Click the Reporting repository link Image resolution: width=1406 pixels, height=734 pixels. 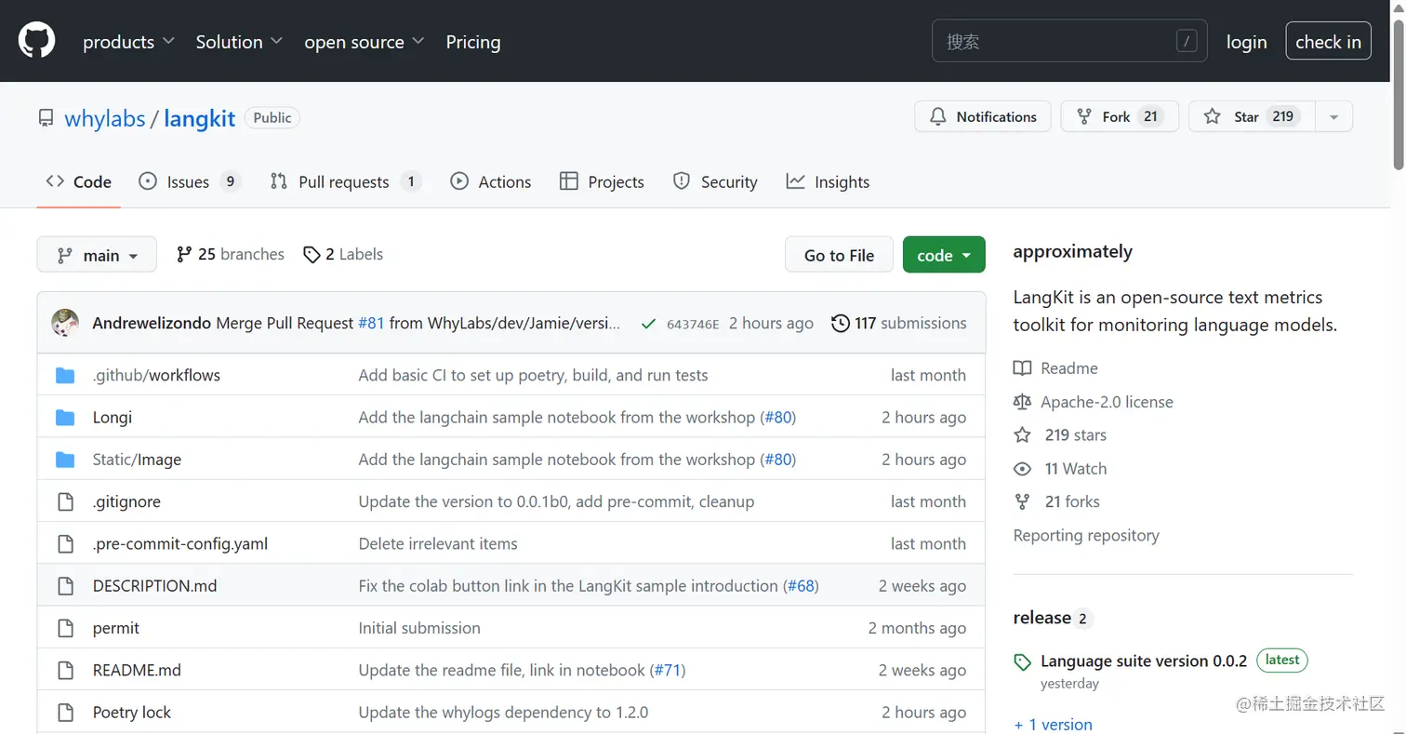(1086, 535)
